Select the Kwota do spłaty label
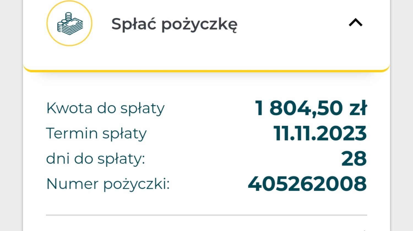The image size is (413, 231). [105, 108]
